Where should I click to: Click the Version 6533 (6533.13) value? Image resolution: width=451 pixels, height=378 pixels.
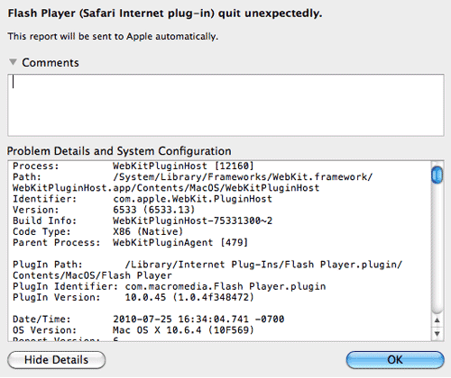[x=154, y=210]
